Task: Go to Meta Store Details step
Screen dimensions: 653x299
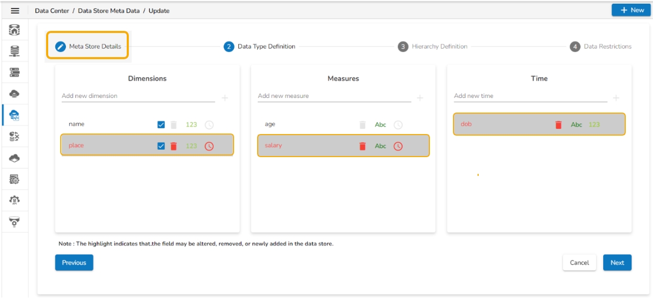Action: 88,47
